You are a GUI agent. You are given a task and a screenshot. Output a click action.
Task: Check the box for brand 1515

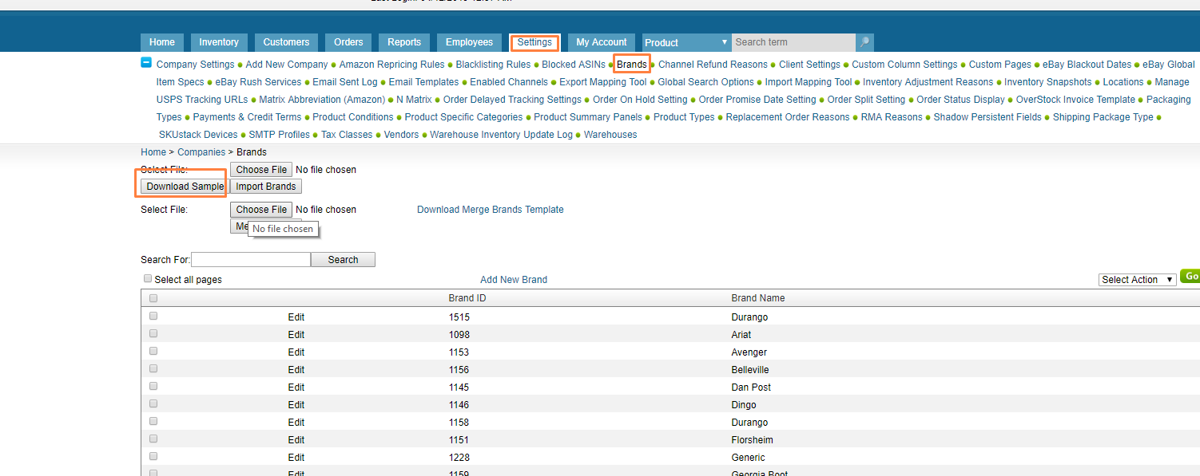[153, 316]
